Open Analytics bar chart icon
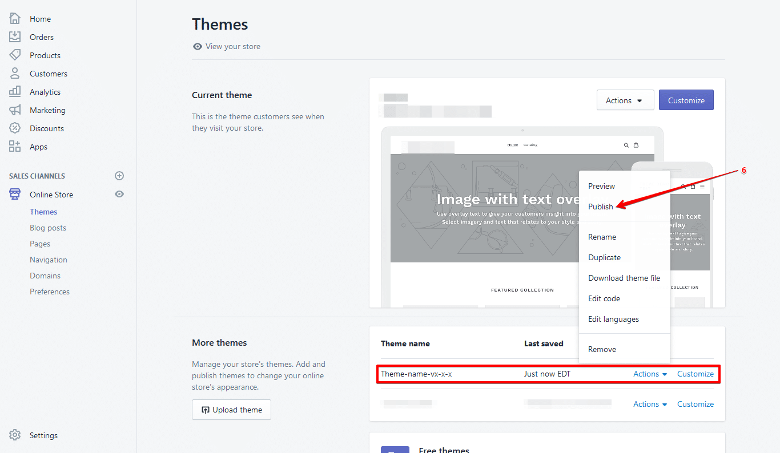The height and width of the screenshot is (453, 780). tap(15, 92)
